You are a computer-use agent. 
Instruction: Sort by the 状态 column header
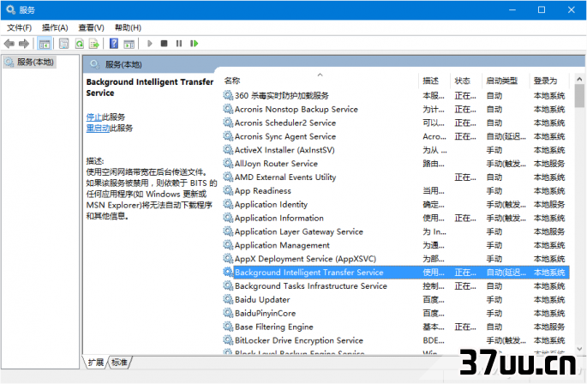coord(465,81)
